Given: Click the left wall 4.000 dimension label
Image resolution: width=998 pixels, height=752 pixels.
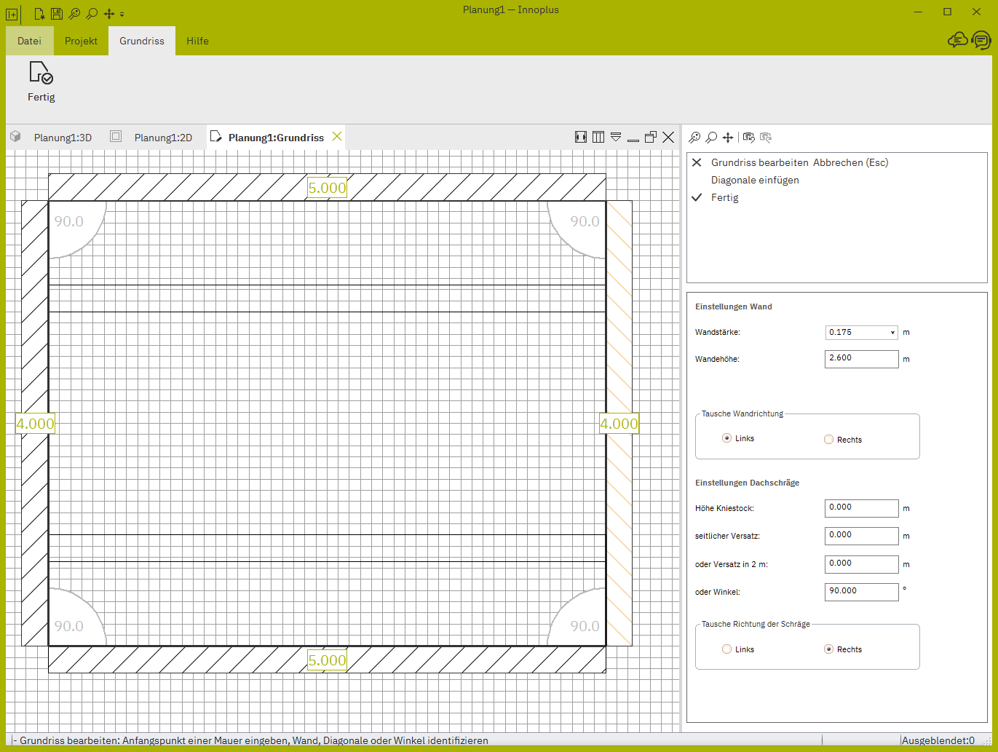Looking at the screenshot, I should point(35,424).
